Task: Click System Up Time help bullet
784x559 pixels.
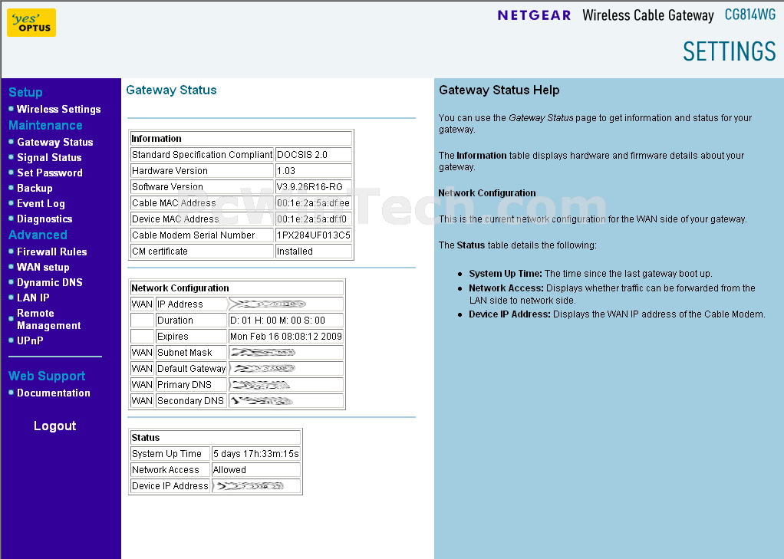Action: (x=591, y=274)
